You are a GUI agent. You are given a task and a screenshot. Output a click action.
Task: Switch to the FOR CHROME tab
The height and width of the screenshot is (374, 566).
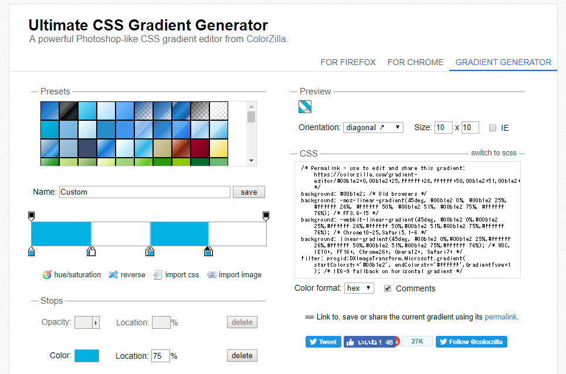point(415,62)
